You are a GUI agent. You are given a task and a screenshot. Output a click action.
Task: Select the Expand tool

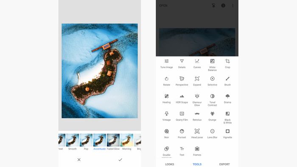197,81
